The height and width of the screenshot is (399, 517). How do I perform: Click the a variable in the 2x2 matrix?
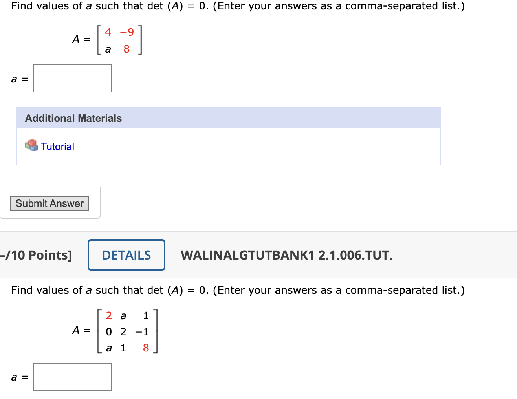point(108,49)
